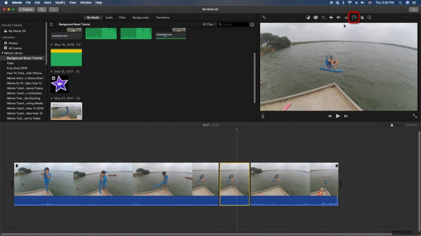Skip to next clip button
The image size is (421, 236).
pos(346,116)
